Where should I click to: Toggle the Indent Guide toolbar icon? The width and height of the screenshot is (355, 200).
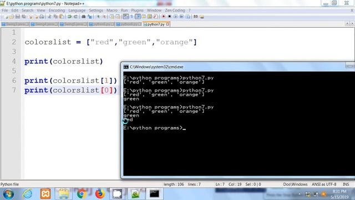pos(138,17)
